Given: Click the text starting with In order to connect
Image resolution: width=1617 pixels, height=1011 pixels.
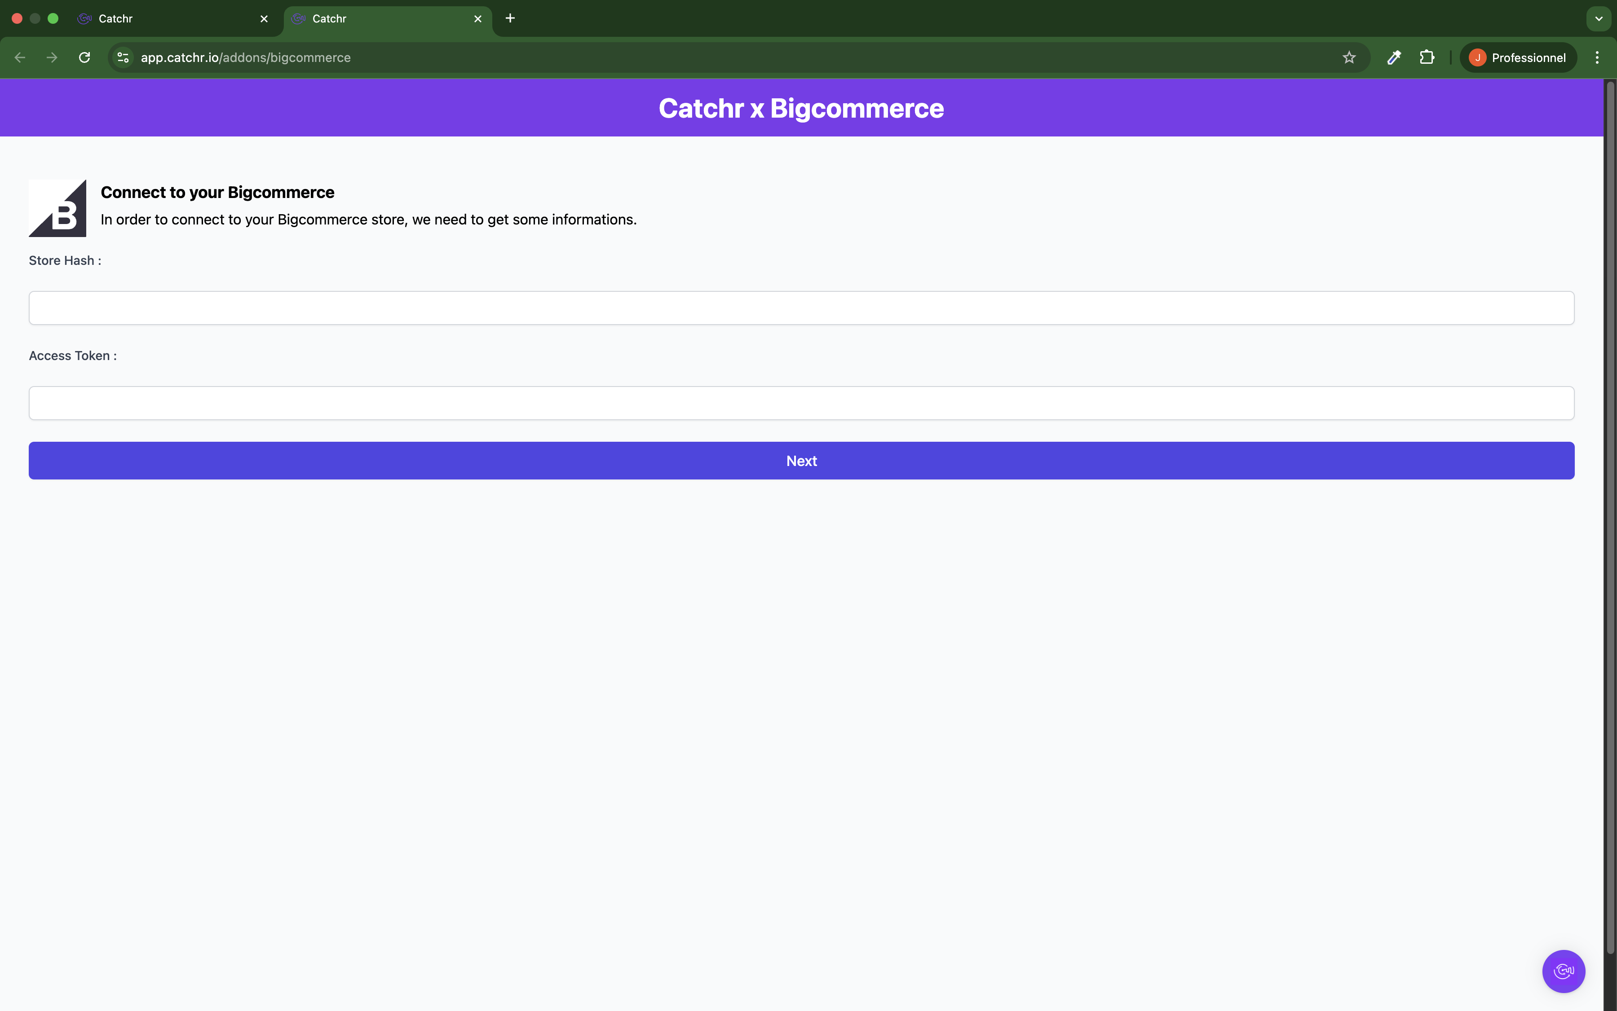Looking at the screenshot, I should tap(369, 220).
